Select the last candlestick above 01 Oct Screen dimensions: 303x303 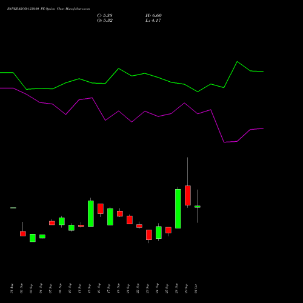point(198,207)
